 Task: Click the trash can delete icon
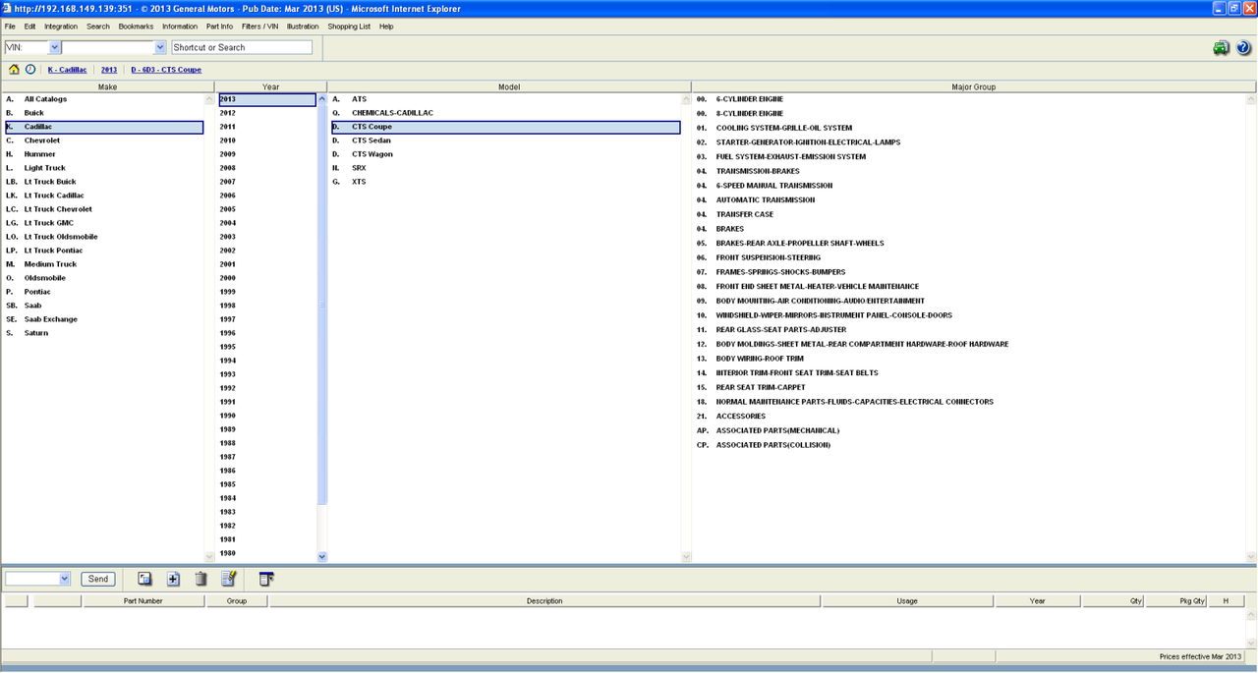tap(200, 579)
